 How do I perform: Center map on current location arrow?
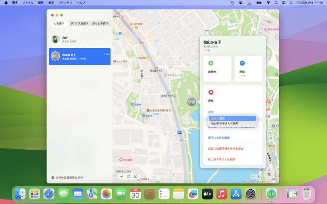pyautogui.click(x=122, y=177)
